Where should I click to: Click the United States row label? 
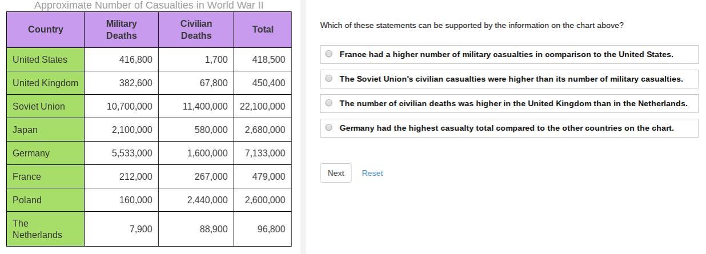click(x=40, y=59)
